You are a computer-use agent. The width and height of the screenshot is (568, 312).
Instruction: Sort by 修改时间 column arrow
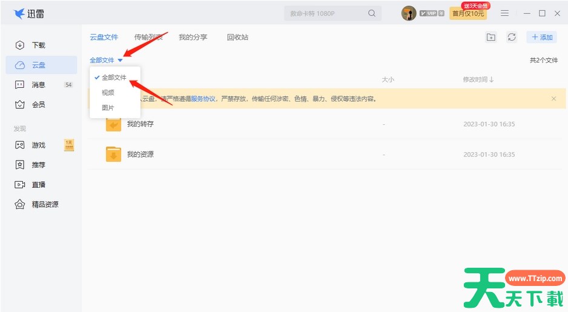pos(491,80)
